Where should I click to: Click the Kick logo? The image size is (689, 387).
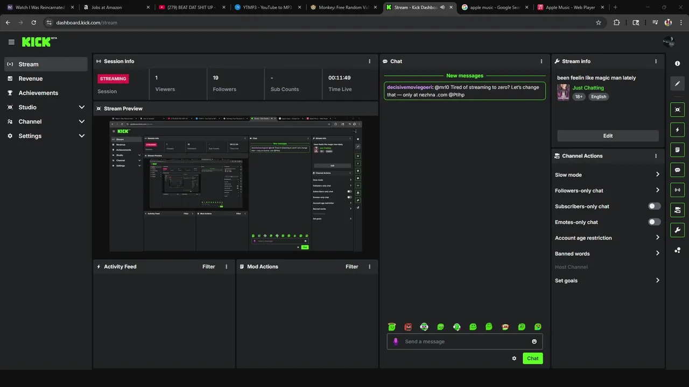pyautogui.click(x=39, y=42)
